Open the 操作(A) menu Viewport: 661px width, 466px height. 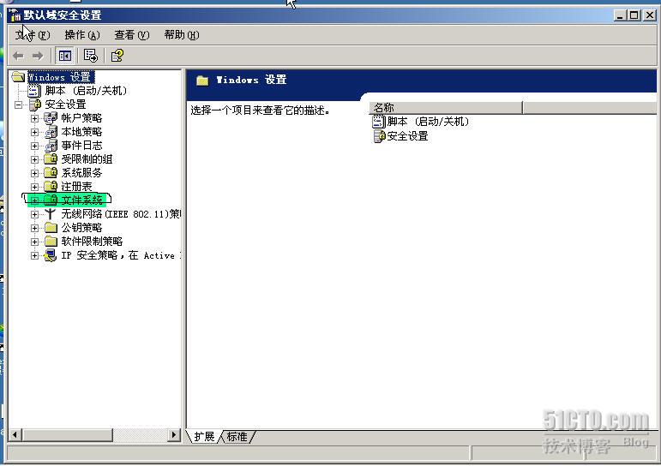tap(82, 35)
